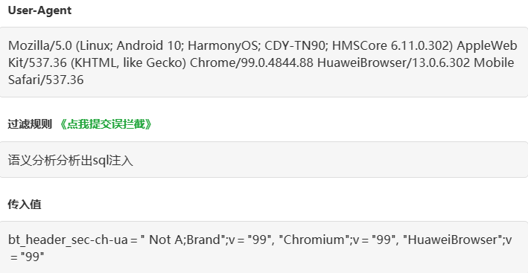Click the HMSCore 6.11.0.302 text
Viewport: 528px width, 273px height.
[x=391, y=45]
